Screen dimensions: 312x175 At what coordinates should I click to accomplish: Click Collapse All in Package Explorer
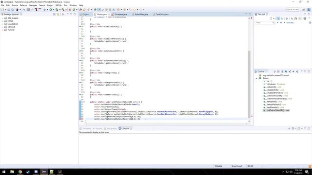click(x=54, y=14)
